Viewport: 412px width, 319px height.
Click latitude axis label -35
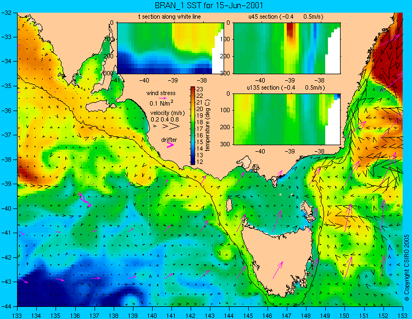[x=7, y=86]
